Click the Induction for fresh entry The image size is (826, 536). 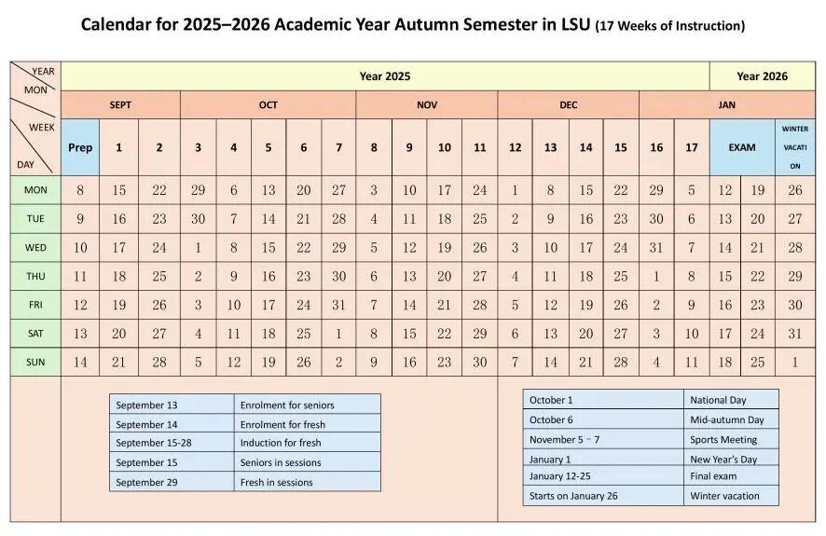(281, 443)
